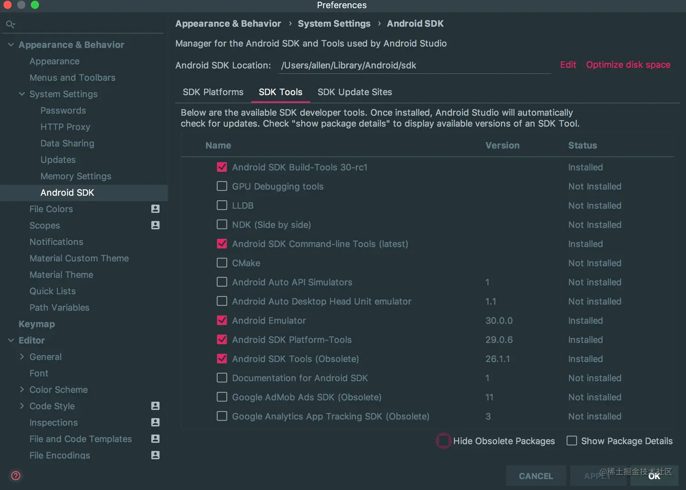The image size is (686, 490).
Task: Click the Edit link for SDK location
Action: [x=568, y=65]
